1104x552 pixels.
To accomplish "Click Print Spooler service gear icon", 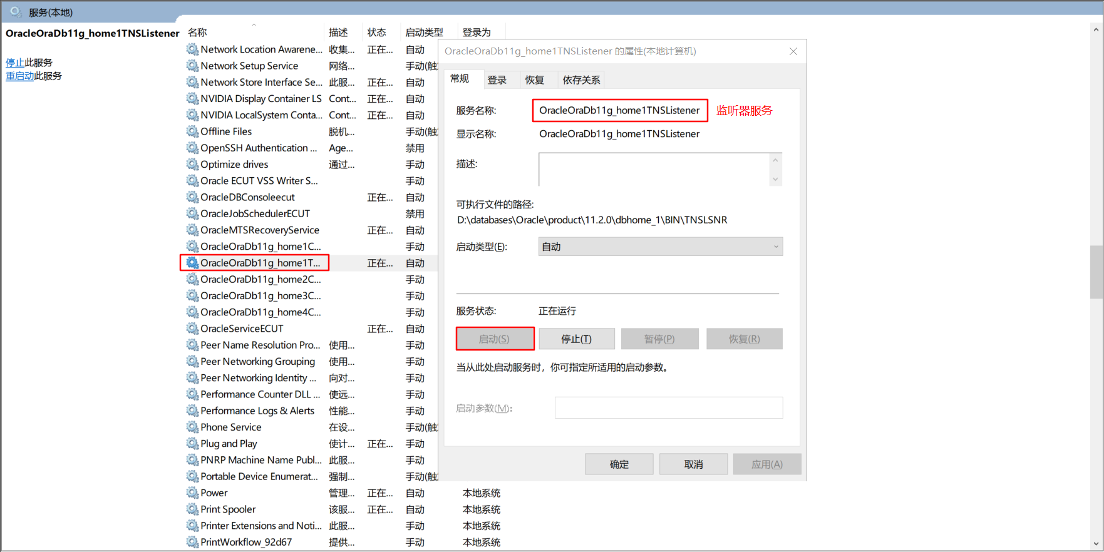I will pyautogui.click(x=192, y=509).
